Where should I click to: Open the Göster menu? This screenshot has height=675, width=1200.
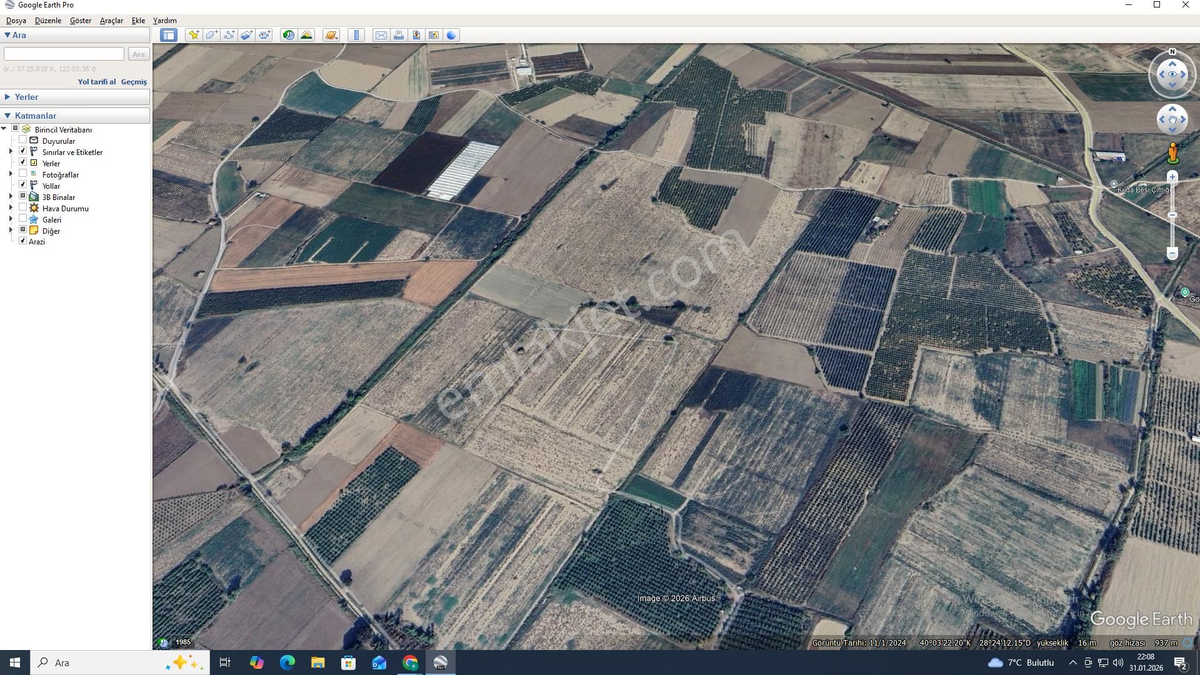(80, 21)
